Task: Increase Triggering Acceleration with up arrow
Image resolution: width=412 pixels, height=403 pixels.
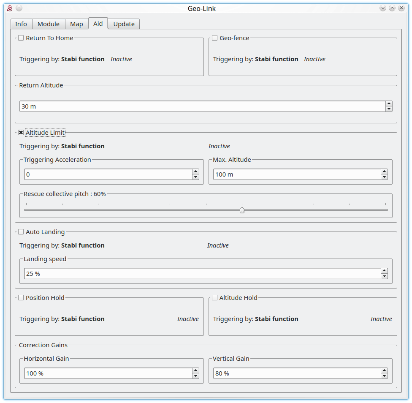Action: [x=195, y=172]
